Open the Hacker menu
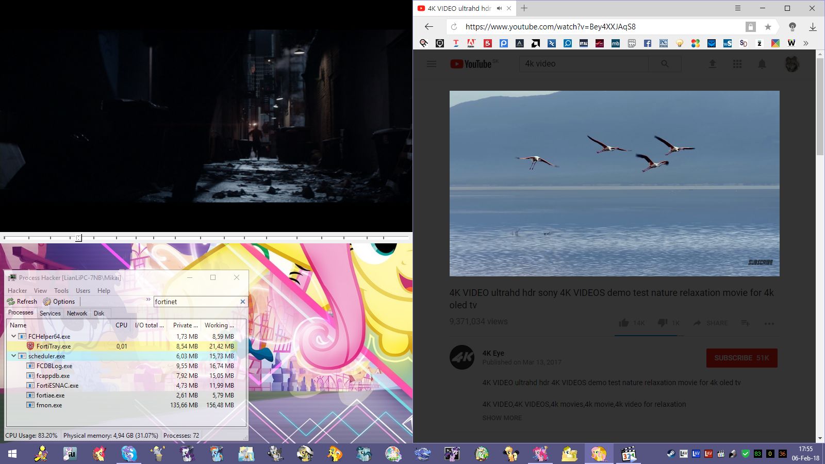The image size is (825, 464). point(17,291)
